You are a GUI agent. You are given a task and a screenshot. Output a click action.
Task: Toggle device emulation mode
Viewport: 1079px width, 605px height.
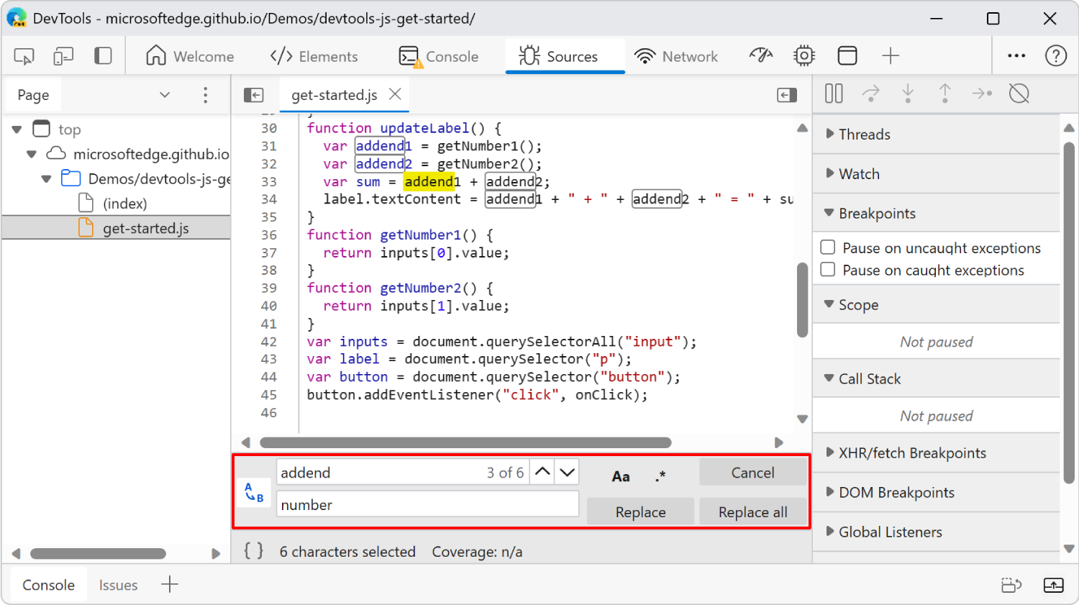pyautogui.click(x=64, y=55)
